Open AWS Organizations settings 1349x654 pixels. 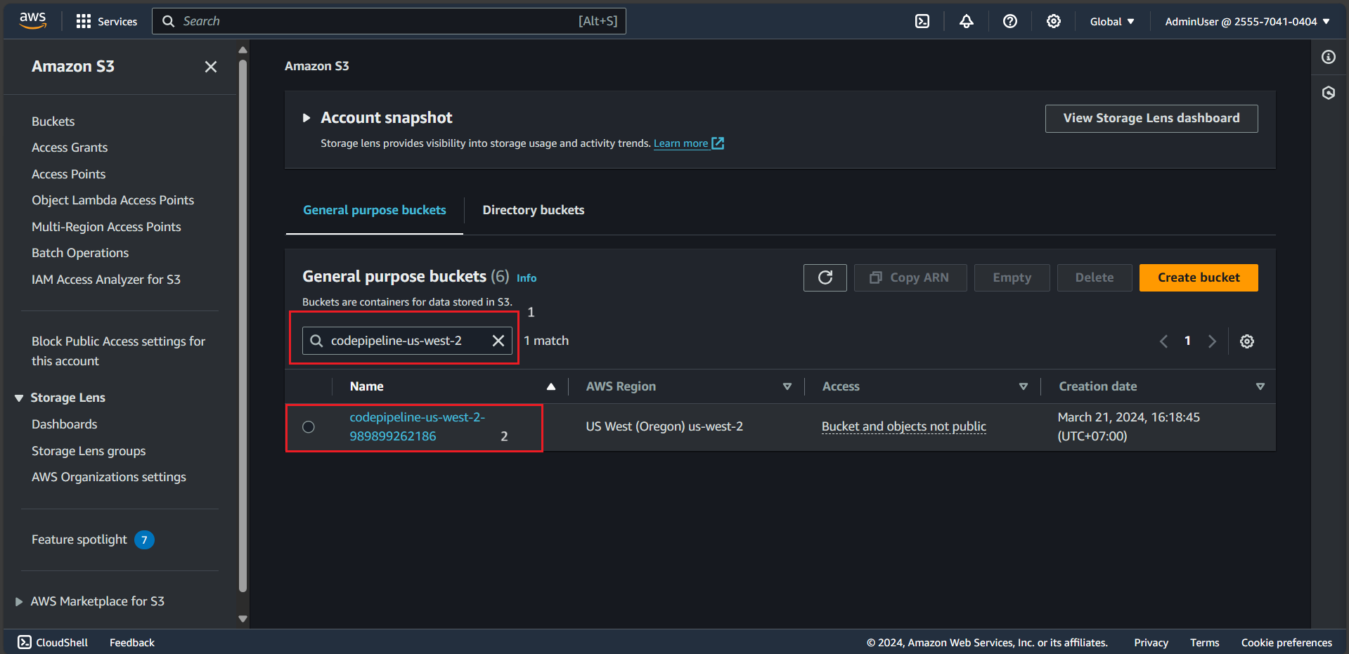click(x=109, y=477)
